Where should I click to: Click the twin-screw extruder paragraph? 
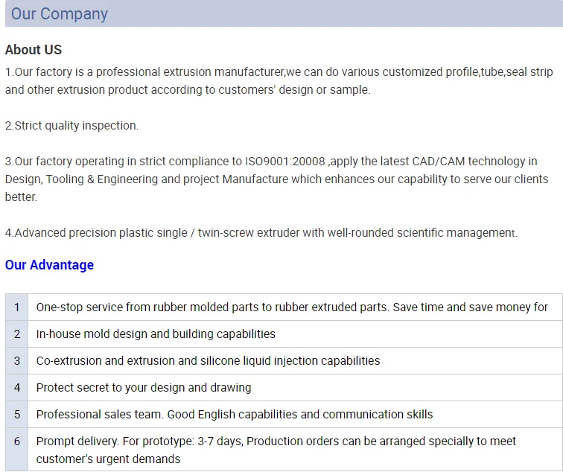pyautogui.click(x=261, y=233)
